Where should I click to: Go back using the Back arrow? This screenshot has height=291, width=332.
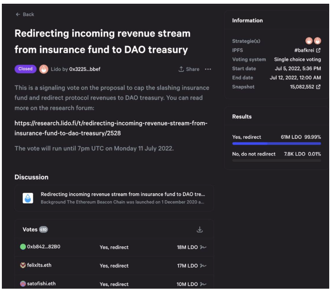(25, 14)
